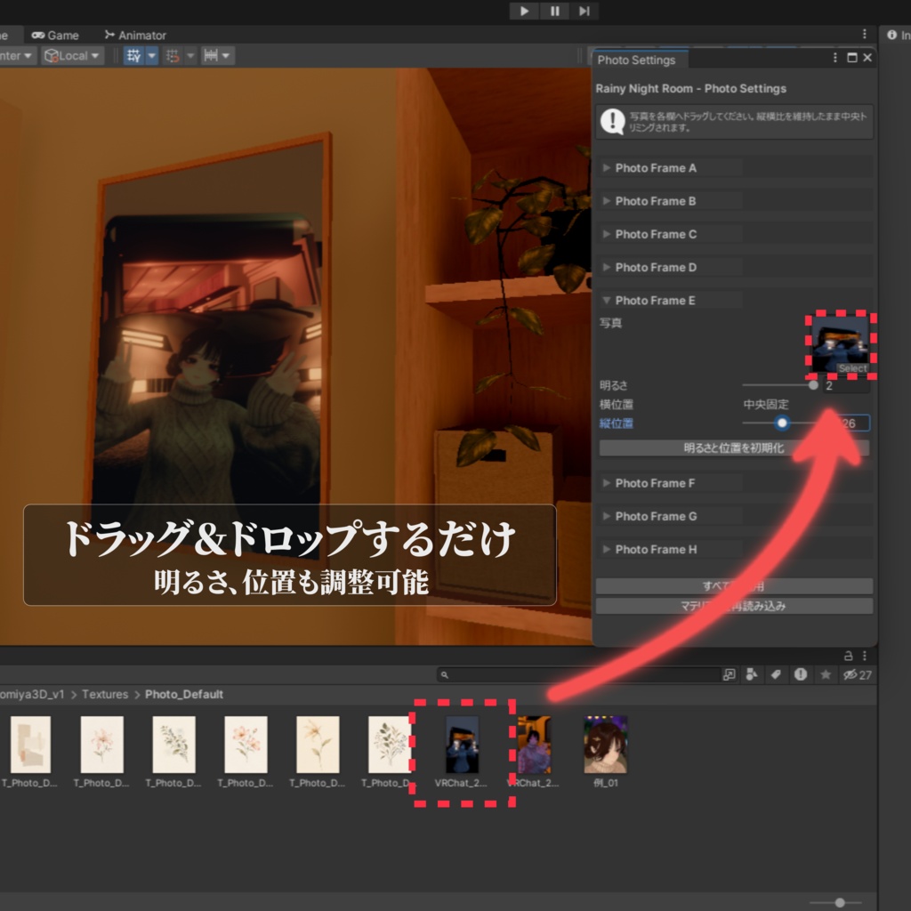911x911 pixels.
Task: Adjust the Project panel icon size slider
Action: (x=836, y=902)
